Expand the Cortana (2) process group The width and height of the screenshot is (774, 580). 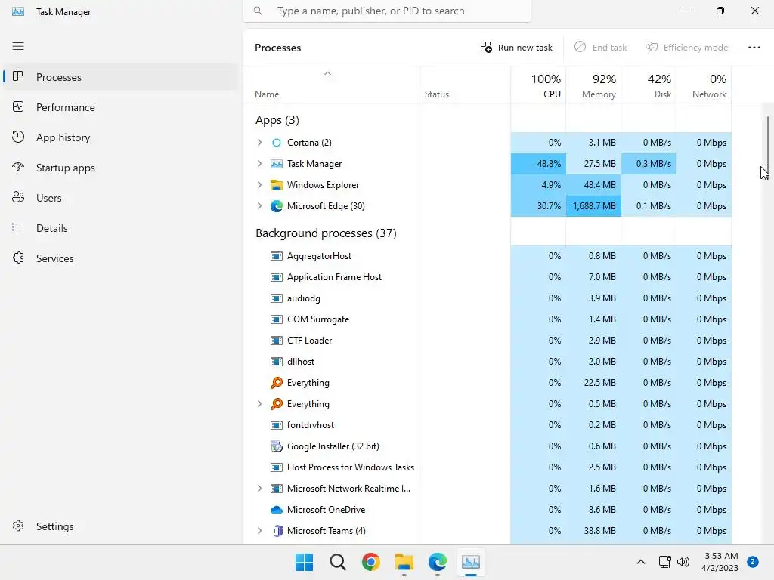tap(260, 143)
